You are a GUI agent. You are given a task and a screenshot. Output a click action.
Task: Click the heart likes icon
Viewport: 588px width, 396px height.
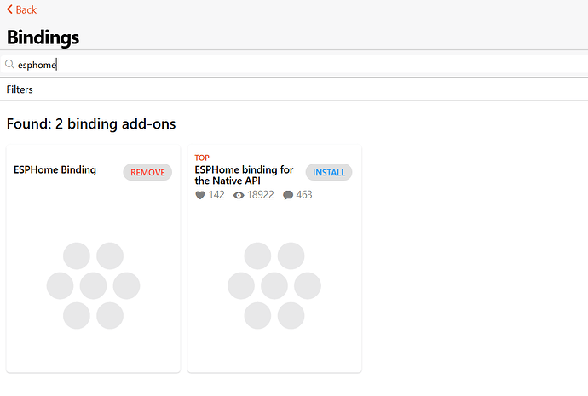coord(200,195)
